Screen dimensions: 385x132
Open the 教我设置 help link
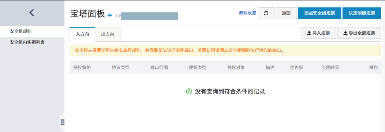(x=247, y=13)
